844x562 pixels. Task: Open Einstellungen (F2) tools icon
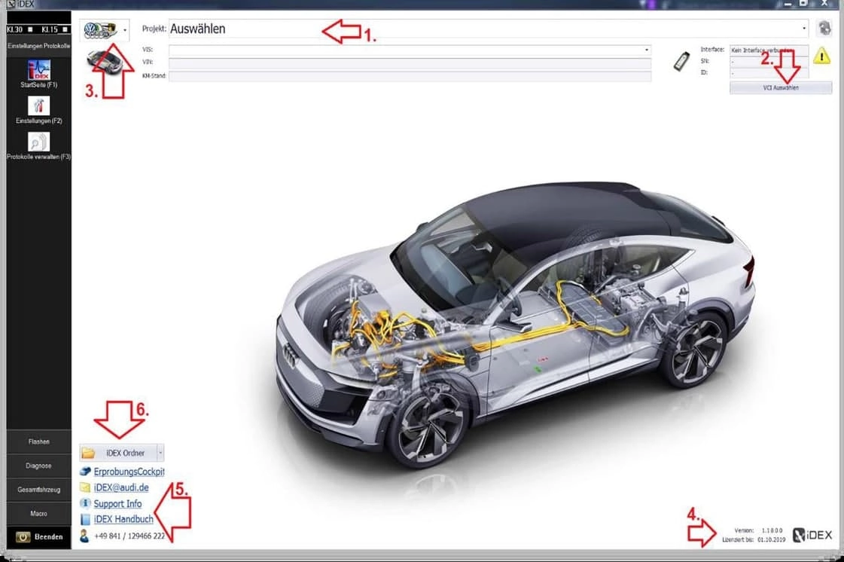38,105
